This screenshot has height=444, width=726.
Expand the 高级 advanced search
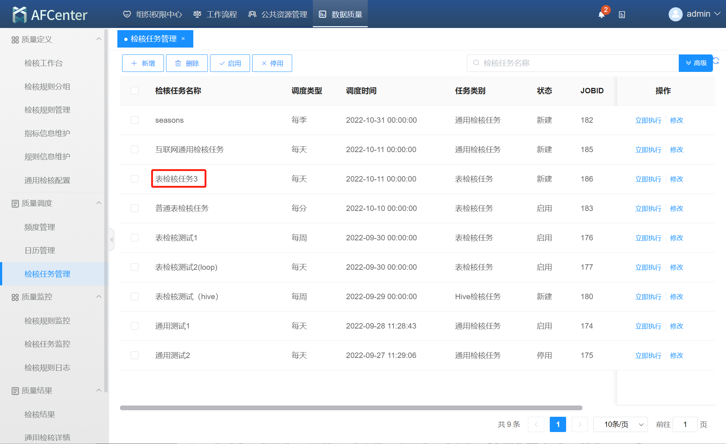tap(695, 63)
